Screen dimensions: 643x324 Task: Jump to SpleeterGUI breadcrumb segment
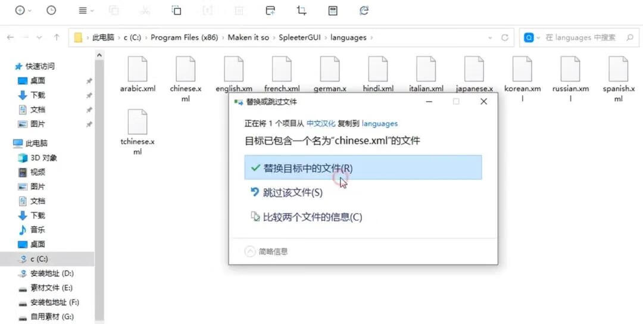[x=299, y=38]
